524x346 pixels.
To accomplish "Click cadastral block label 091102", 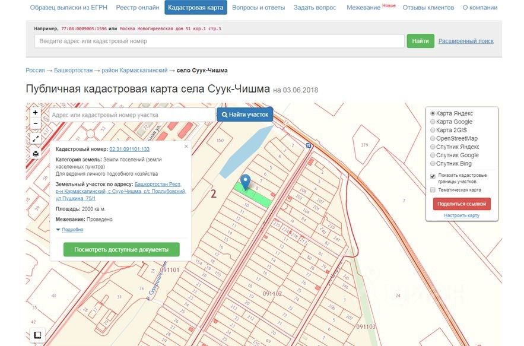I will [x=272, y=294].
